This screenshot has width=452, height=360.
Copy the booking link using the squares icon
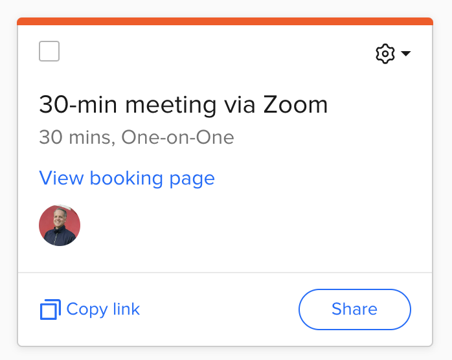pos(50,309)
